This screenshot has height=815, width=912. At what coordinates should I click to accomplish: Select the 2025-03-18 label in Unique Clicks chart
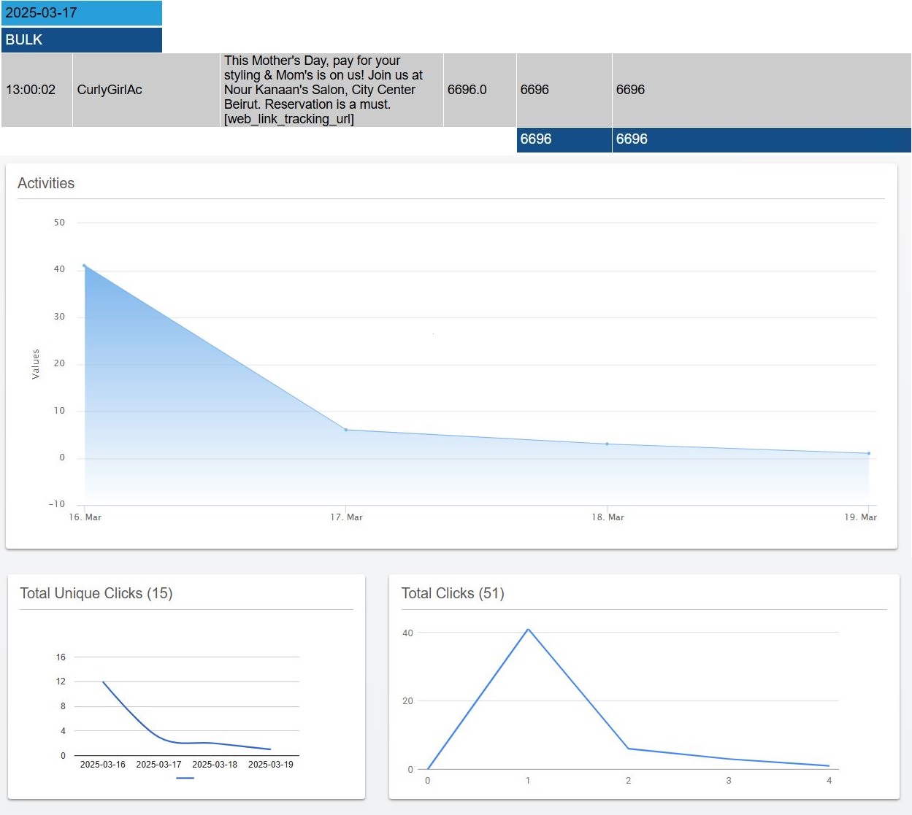(x=215, y=765)
